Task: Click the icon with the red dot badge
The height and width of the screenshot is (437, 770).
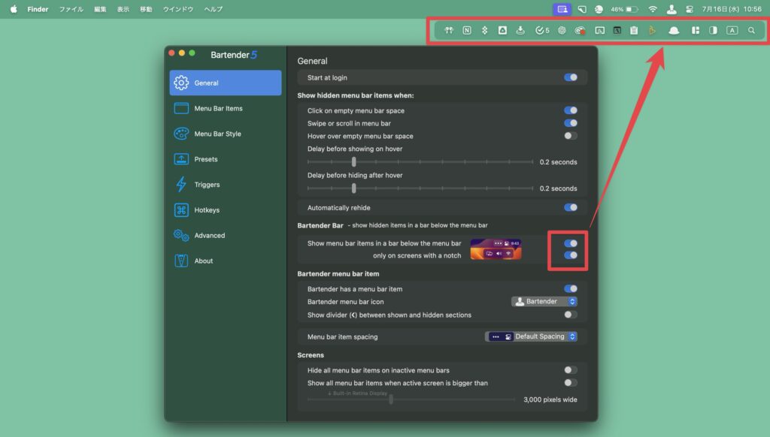Action: click(x=580, y=30)
